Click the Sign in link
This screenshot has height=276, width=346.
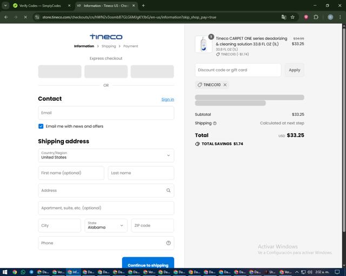(x=168, y=100)
